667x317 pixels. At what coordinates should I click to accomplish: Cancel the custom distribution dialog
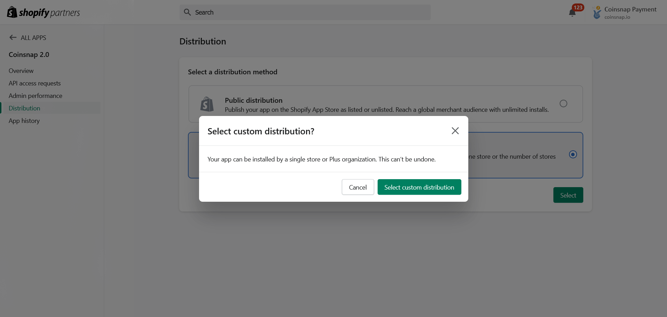(x=358, y=187)
